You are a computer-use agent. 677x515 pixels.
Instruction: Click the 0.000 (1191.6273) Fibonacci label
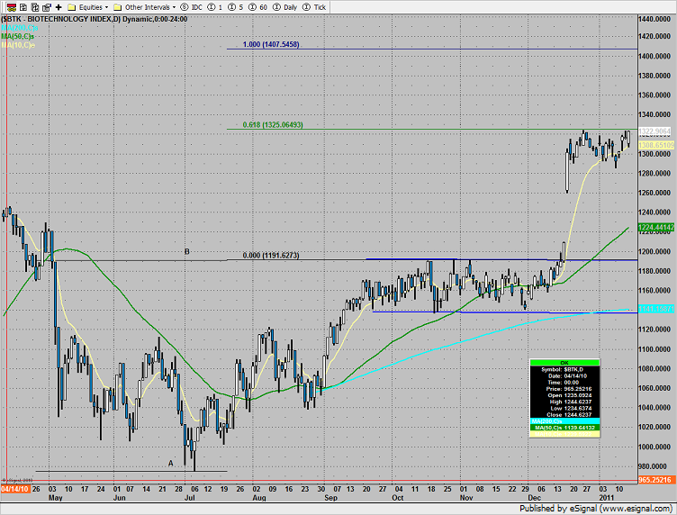pyautogui.click(x=271, y=256)
